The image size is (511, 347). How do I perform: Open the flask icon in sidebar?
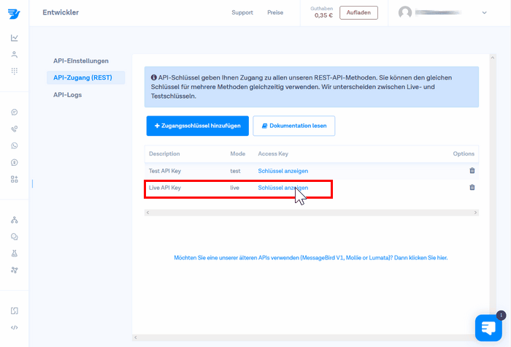15,253
